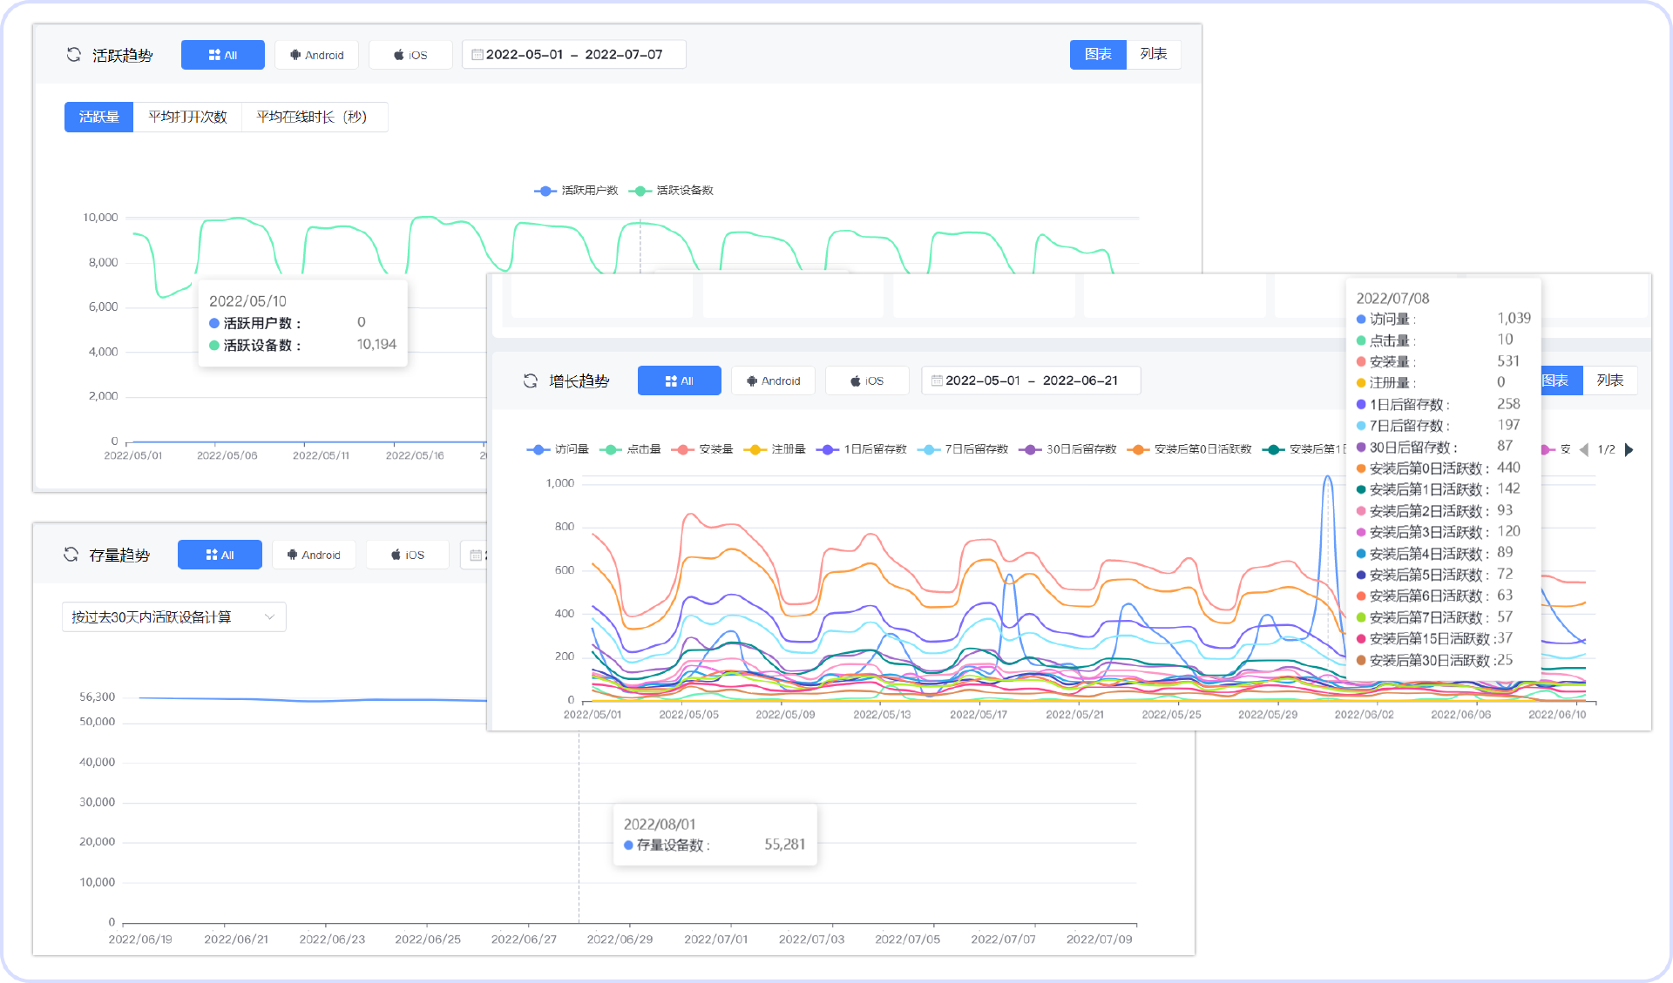Click previous page arrow of chart legend
This screenshot has width=1673, height=983.
pyautogui.click(x=1583, y=449)
